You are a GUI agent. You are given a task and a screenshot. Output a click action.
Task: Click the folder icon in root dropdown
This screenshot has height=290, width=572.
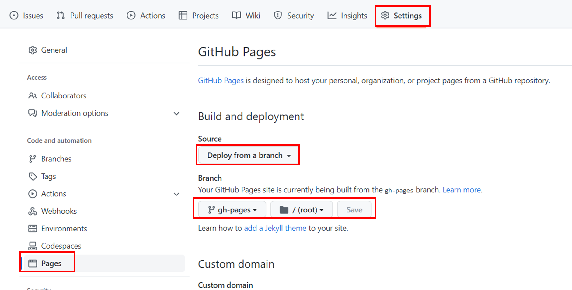click(284, 210)
